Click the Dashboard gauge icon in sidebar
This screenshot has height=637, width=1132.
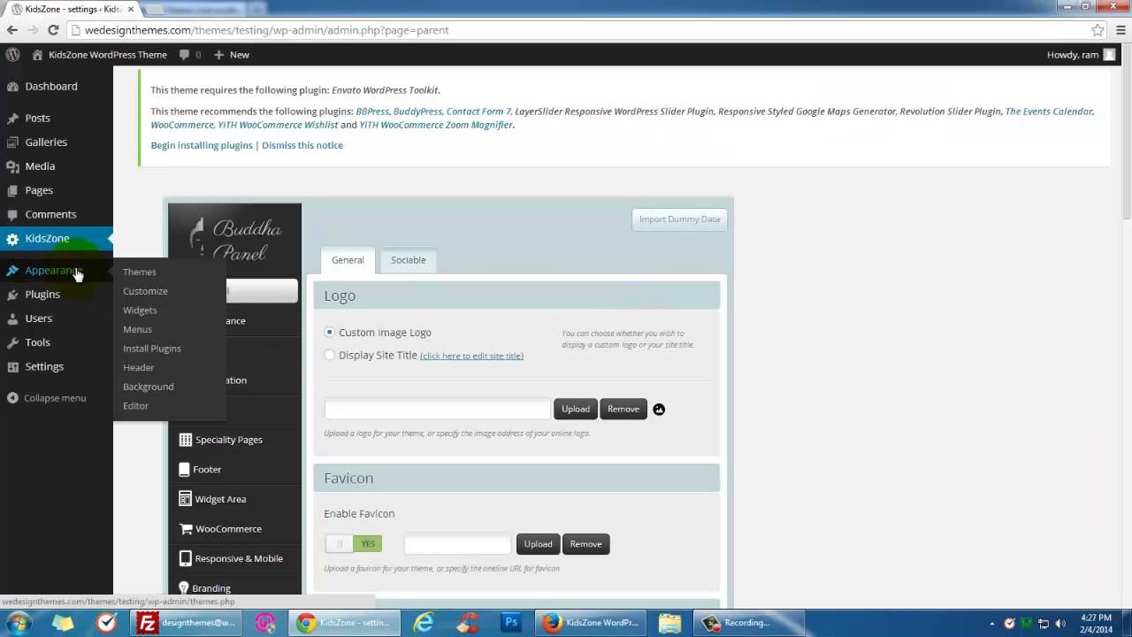(12, 87)
